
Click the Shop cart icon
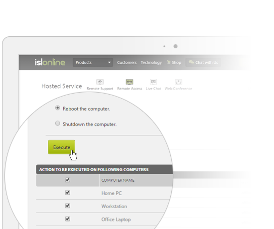coord(168,62)
